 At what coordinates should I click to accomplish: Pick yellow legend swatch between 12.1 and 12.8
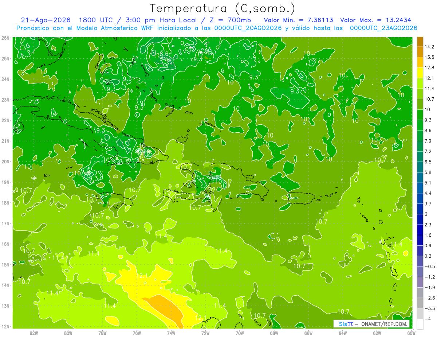(x=420, y=73)
